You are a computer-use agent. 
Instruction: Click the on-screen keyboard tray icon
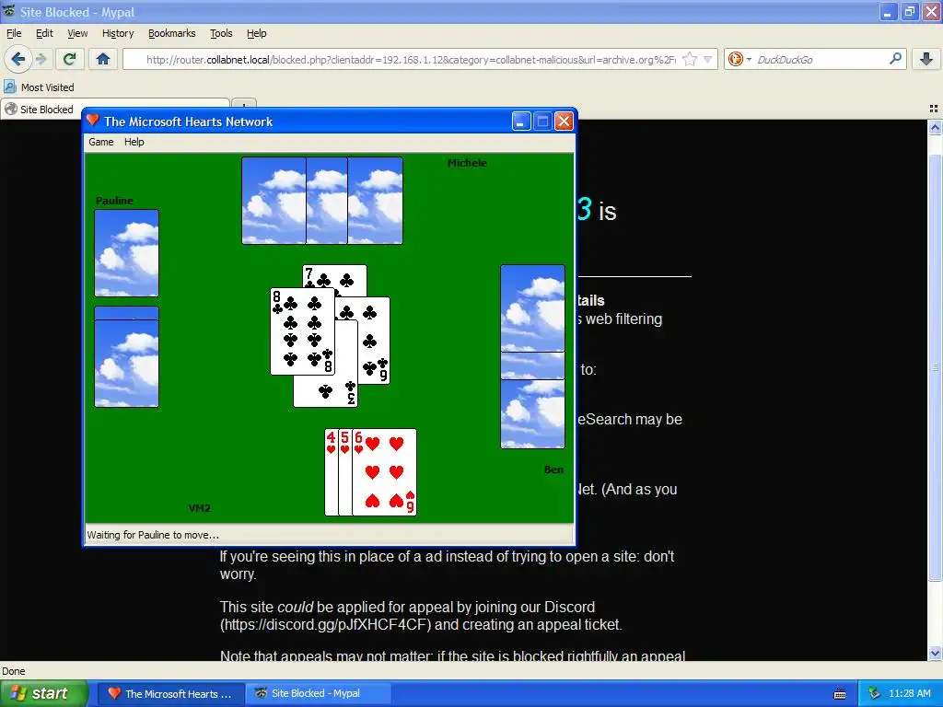tap(840, 694)
